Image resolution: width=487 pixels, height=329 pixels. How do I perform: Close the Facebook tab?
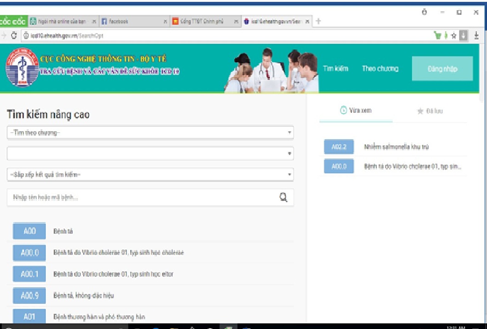point(165,22)
